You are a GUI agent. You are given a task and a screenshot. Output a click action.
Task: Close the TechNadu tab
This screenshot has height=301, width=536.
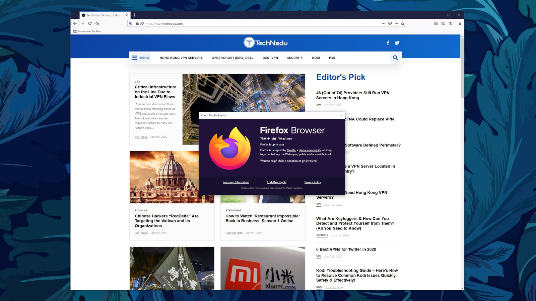click(127, 15)
